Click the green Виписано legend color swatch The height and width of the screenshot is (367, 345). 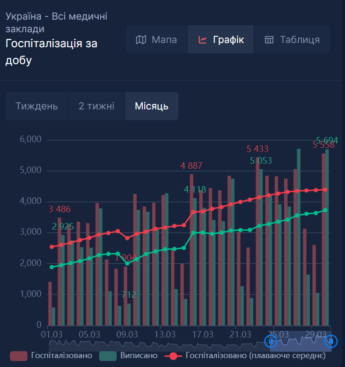click(x=108, y=356)
